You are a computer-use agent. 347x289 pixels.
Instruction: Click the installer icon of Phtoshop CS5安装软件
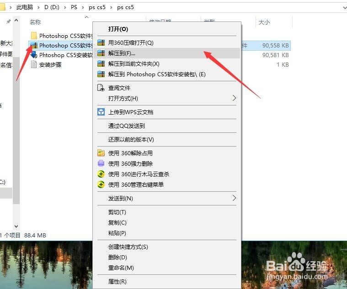point(34,55)
